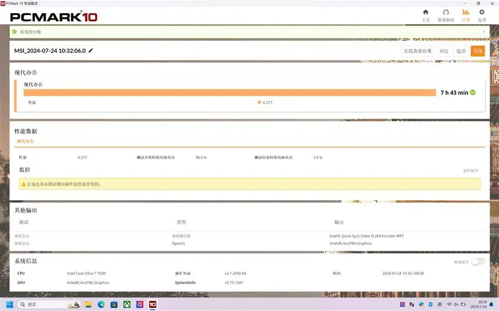The height and width of the screenshot is (311, 499).
Task: Open the Home (主页) page icon
Action: click(x=425, y=12)
